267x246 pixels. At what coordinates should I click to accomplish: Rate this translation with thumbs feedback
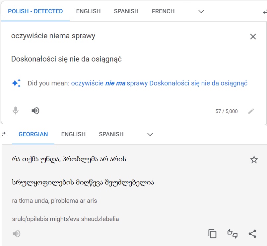click(233, 234)
